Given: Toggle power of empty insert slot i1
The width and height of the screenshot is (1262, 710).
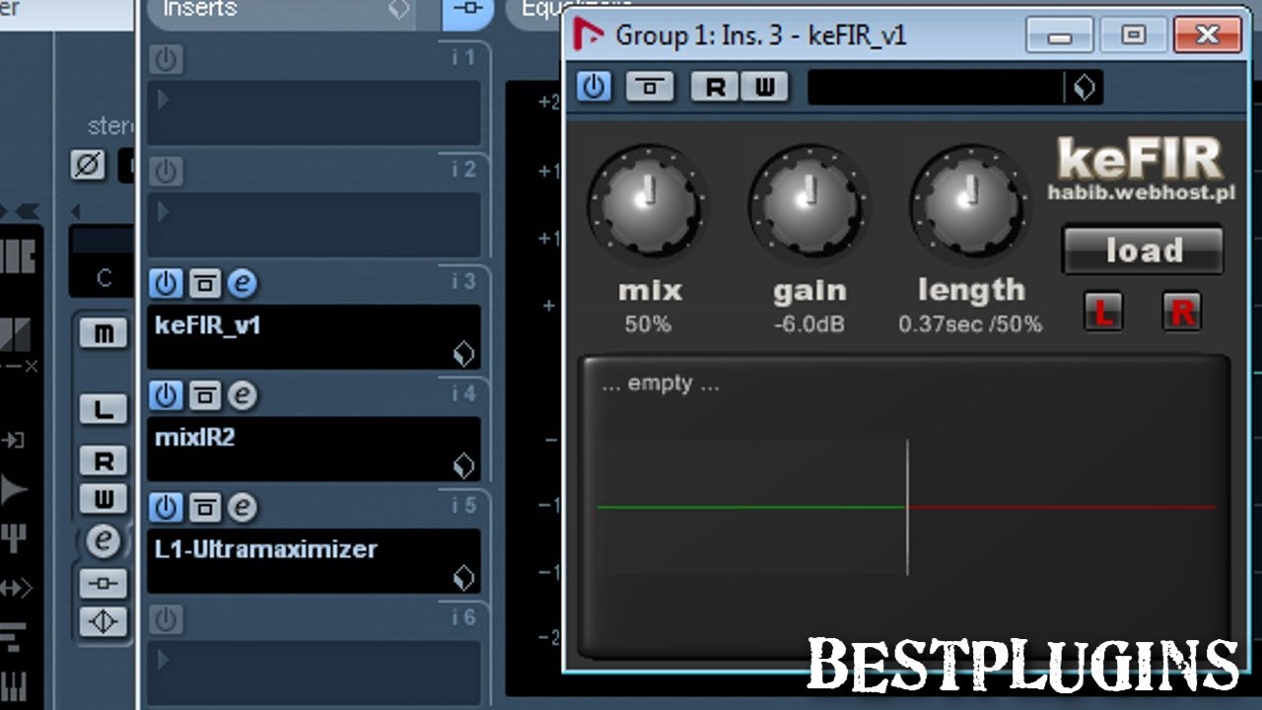Looking at the screenshot, I should (166, 60).
